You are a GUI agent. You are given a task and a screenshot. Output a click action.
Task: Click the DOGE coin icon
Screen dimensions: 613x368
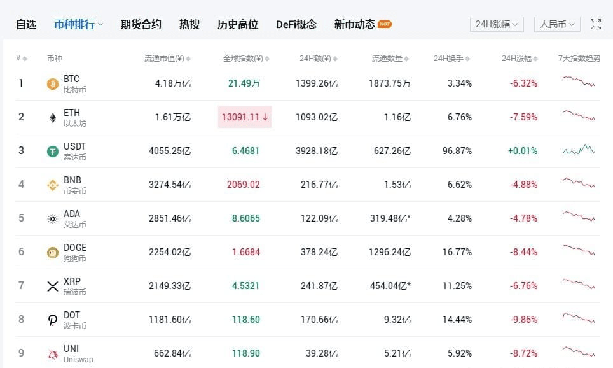coord(53,252)
